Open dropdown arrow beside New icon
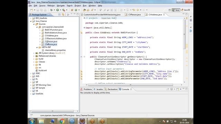This screenshot has height=124, width=221. (35, 10)
